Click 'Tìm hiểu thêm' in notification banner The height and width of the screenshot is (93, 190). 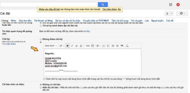[x=109, y=9]
